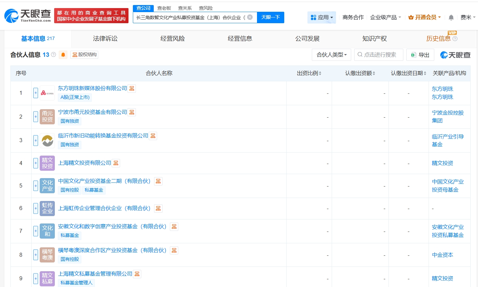The image size is (478, 287).
Task: Expand row 7 安徽文化 plus toggle
Action: click(x=36, y=231)
